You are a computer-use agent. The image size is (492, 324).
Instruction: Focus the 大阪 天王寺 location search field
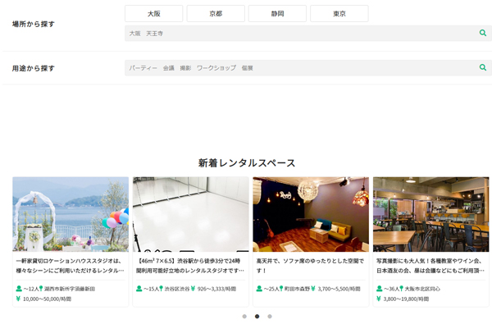click(x=308, y=34)
